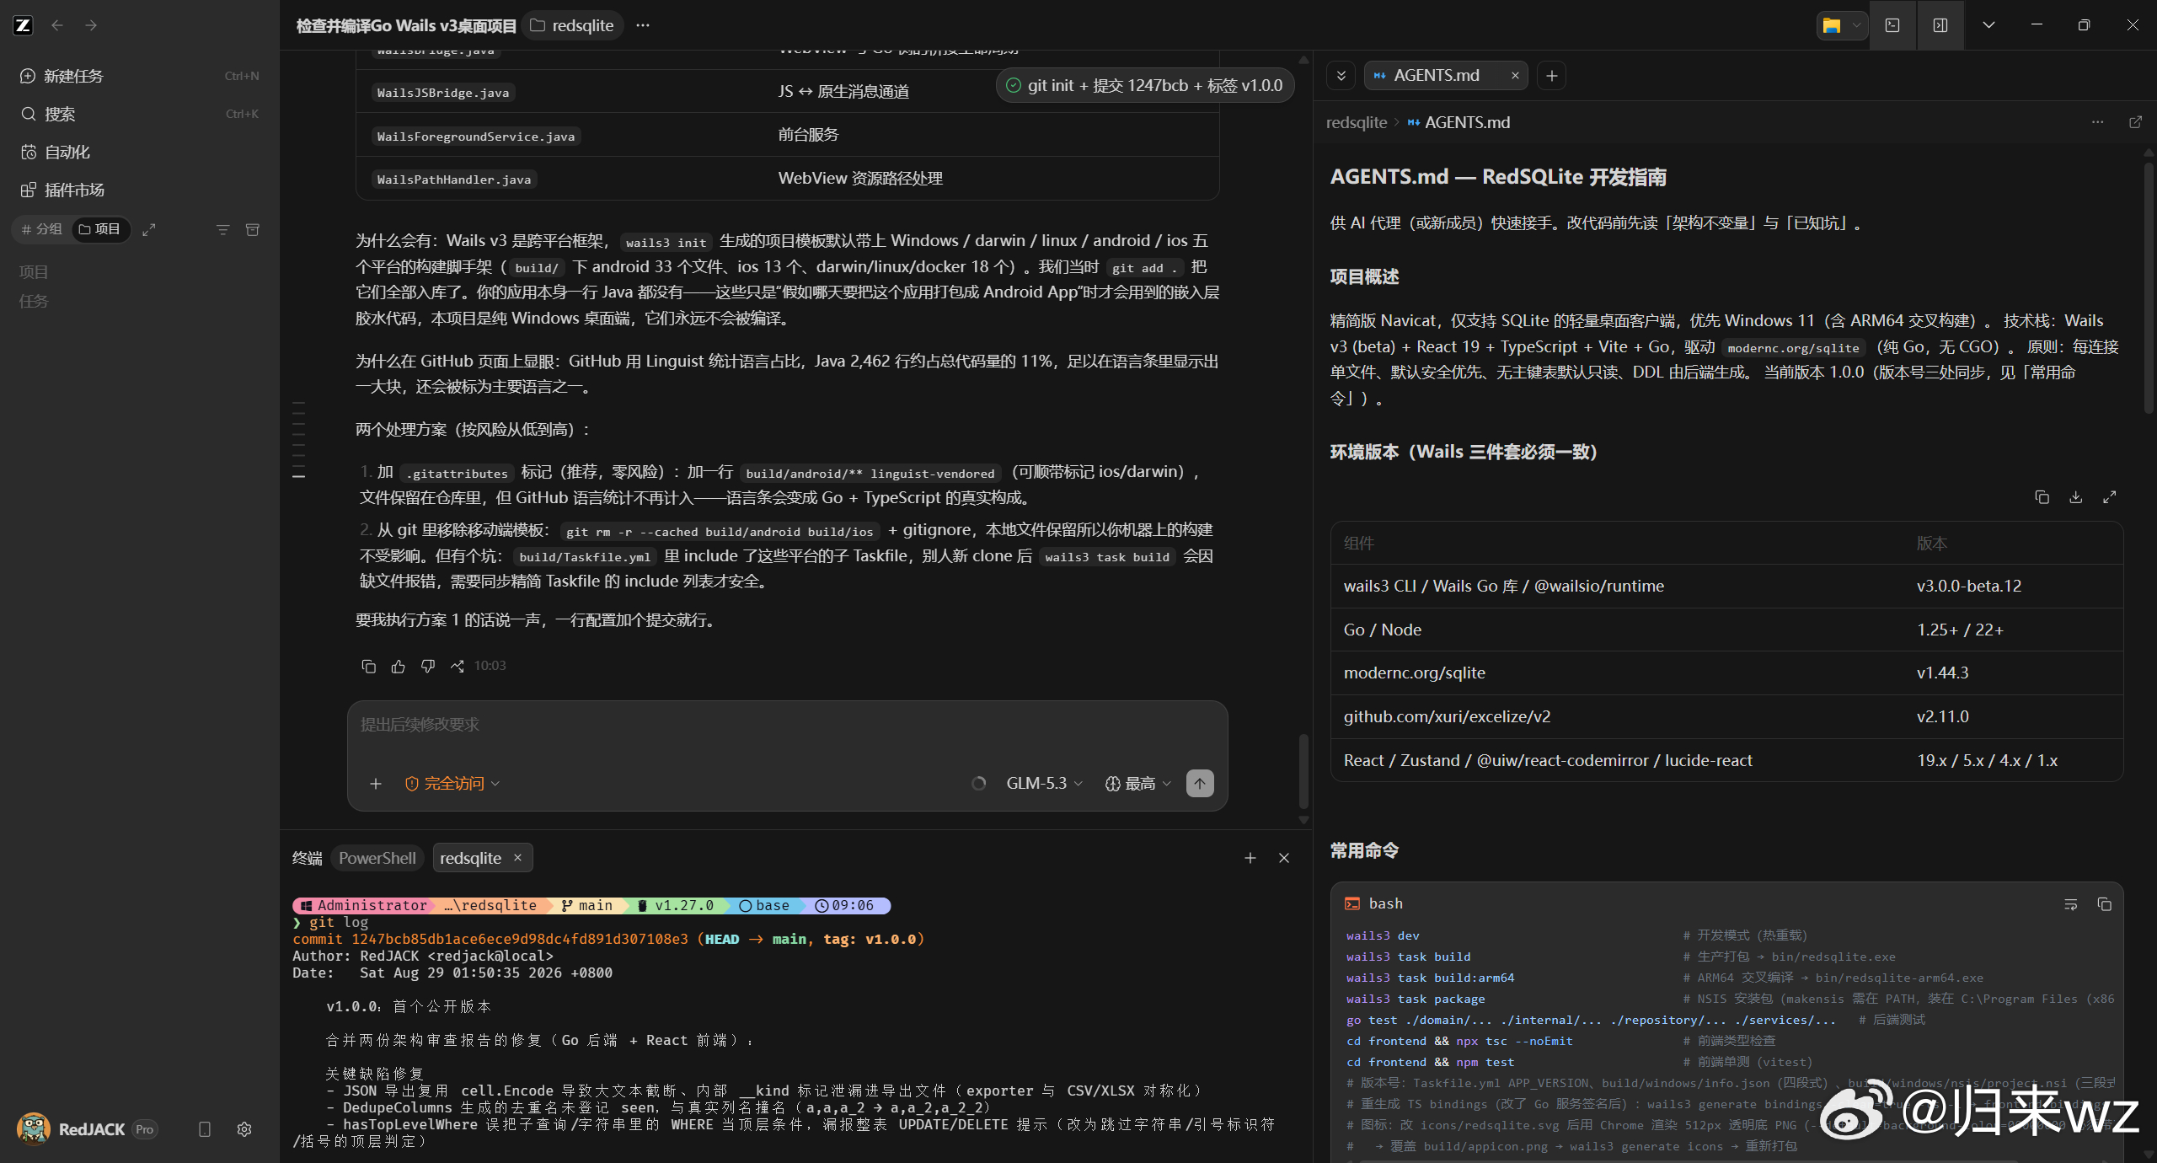Switch to the PowerShell terminal tab
Image resolution: width=2157 pixels, height=1163 pixels.
(377, 858)
